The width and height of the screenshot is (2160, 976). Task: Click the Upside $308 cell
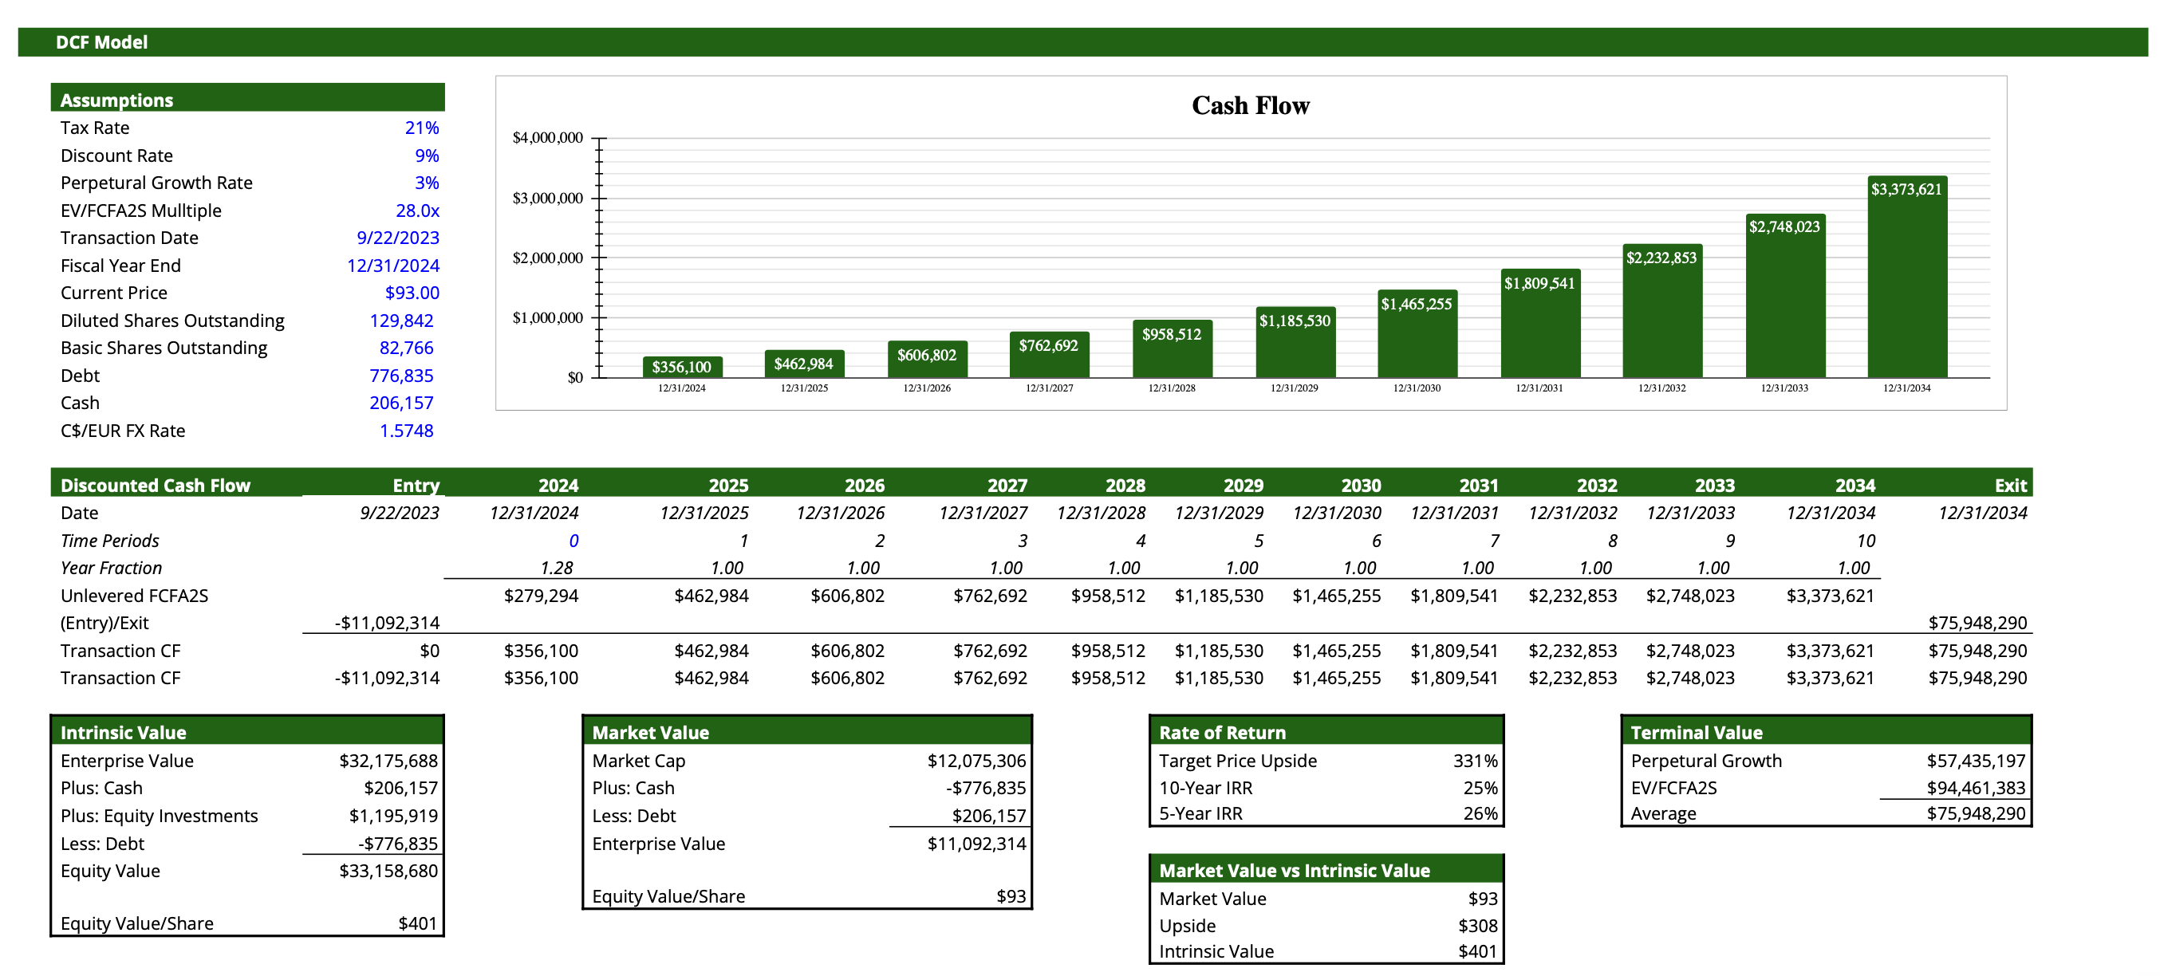1476,926
